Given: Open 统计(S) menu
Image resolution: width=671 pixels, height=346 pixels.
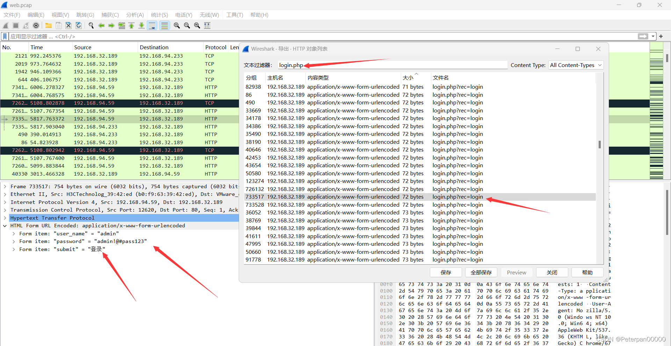Looking at the screenshot, I should point(159,15).
